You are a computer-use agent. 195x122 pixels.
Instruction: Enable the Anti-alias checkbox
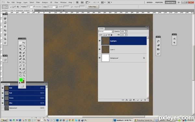[34, 7]
